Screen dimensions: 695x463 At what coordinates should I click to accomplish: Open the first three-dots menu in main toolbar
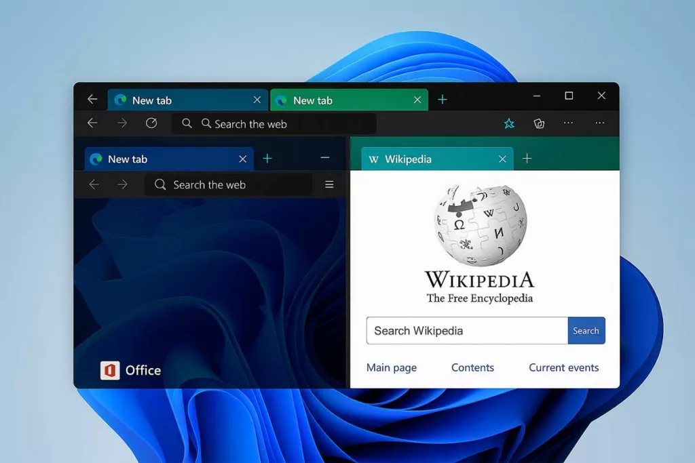[568, 123]
